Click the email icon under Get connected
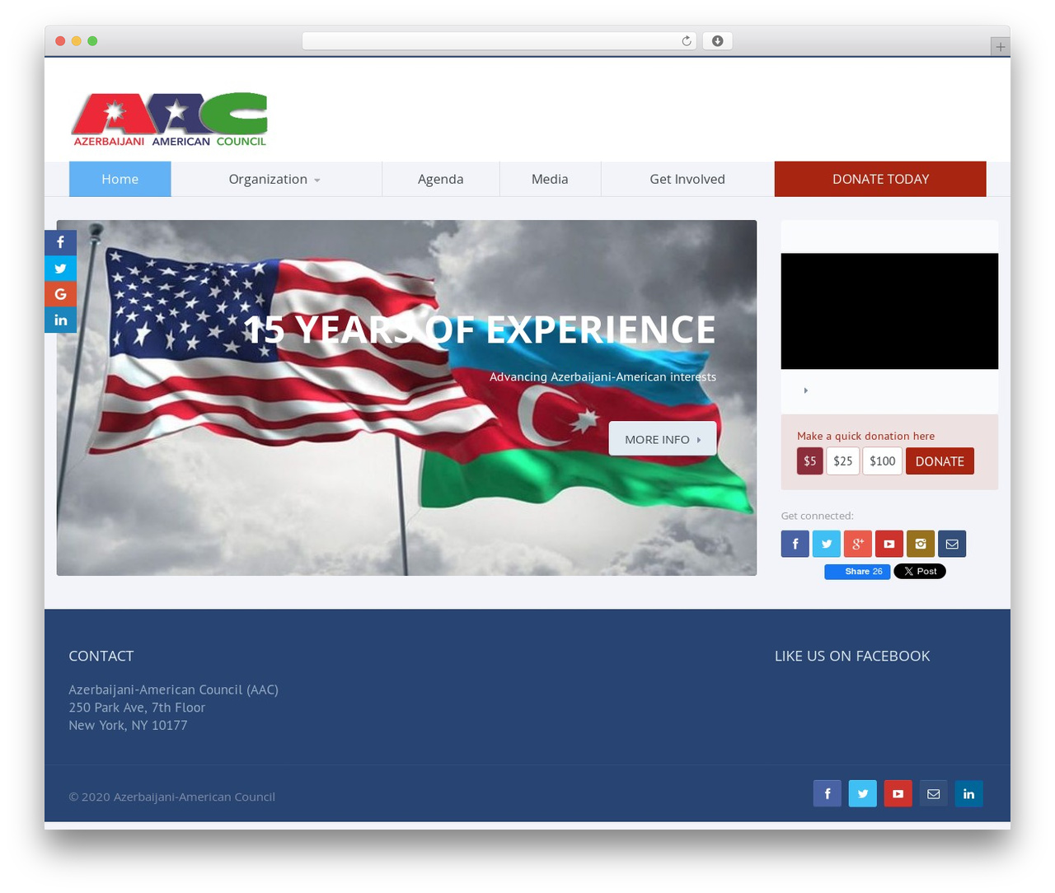 pos(952,544)
